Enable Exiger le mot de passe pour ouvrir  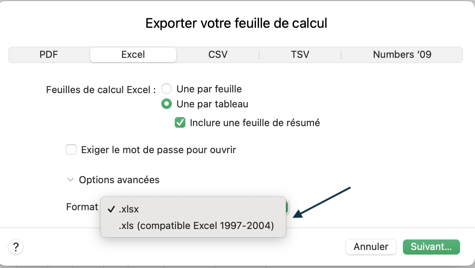coord(71,150)
